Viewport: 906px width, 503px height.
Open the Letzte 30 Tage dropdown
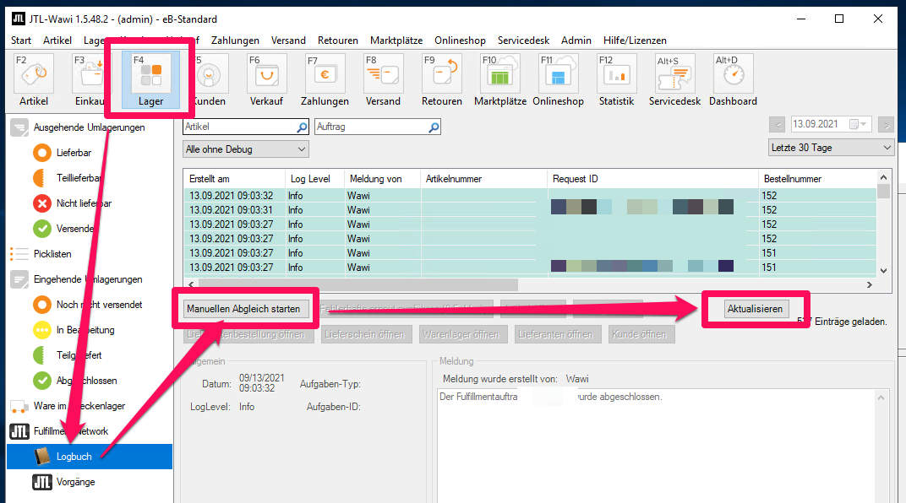pyautogui.click(x=831, y=148)
